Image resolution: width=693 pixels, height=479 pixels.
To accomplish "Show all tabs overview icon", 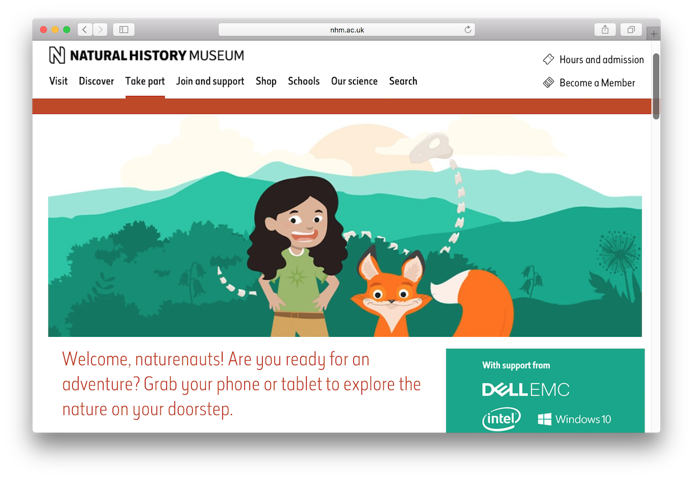I will click(x=631, y=29).
